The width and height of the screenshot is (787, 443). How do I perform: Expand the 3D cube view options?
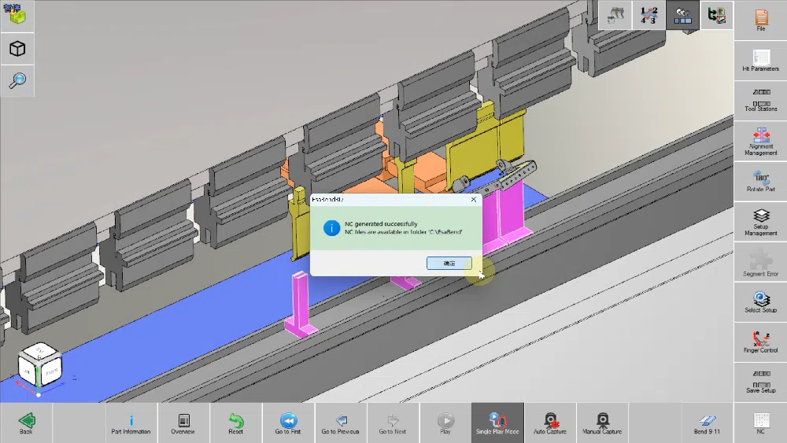pos(17,49)
